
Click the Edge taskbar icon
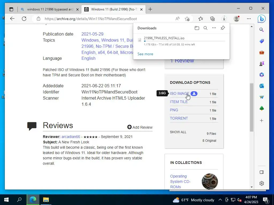click(33, 200)
